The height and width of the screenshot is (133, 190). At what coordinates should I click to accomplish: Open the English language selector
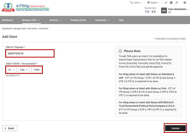click(x=153, y=3)
